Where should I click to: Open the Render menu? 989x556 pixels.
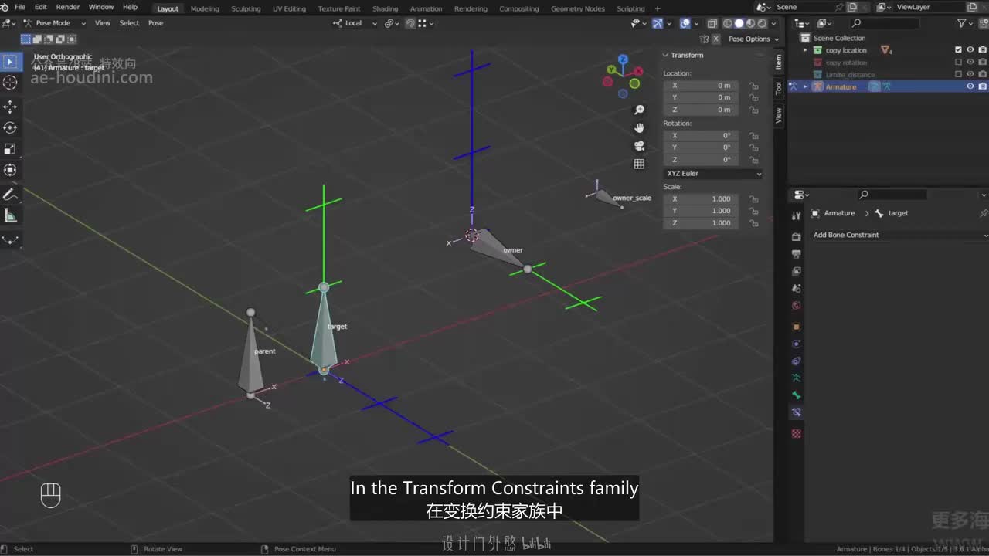68,8
